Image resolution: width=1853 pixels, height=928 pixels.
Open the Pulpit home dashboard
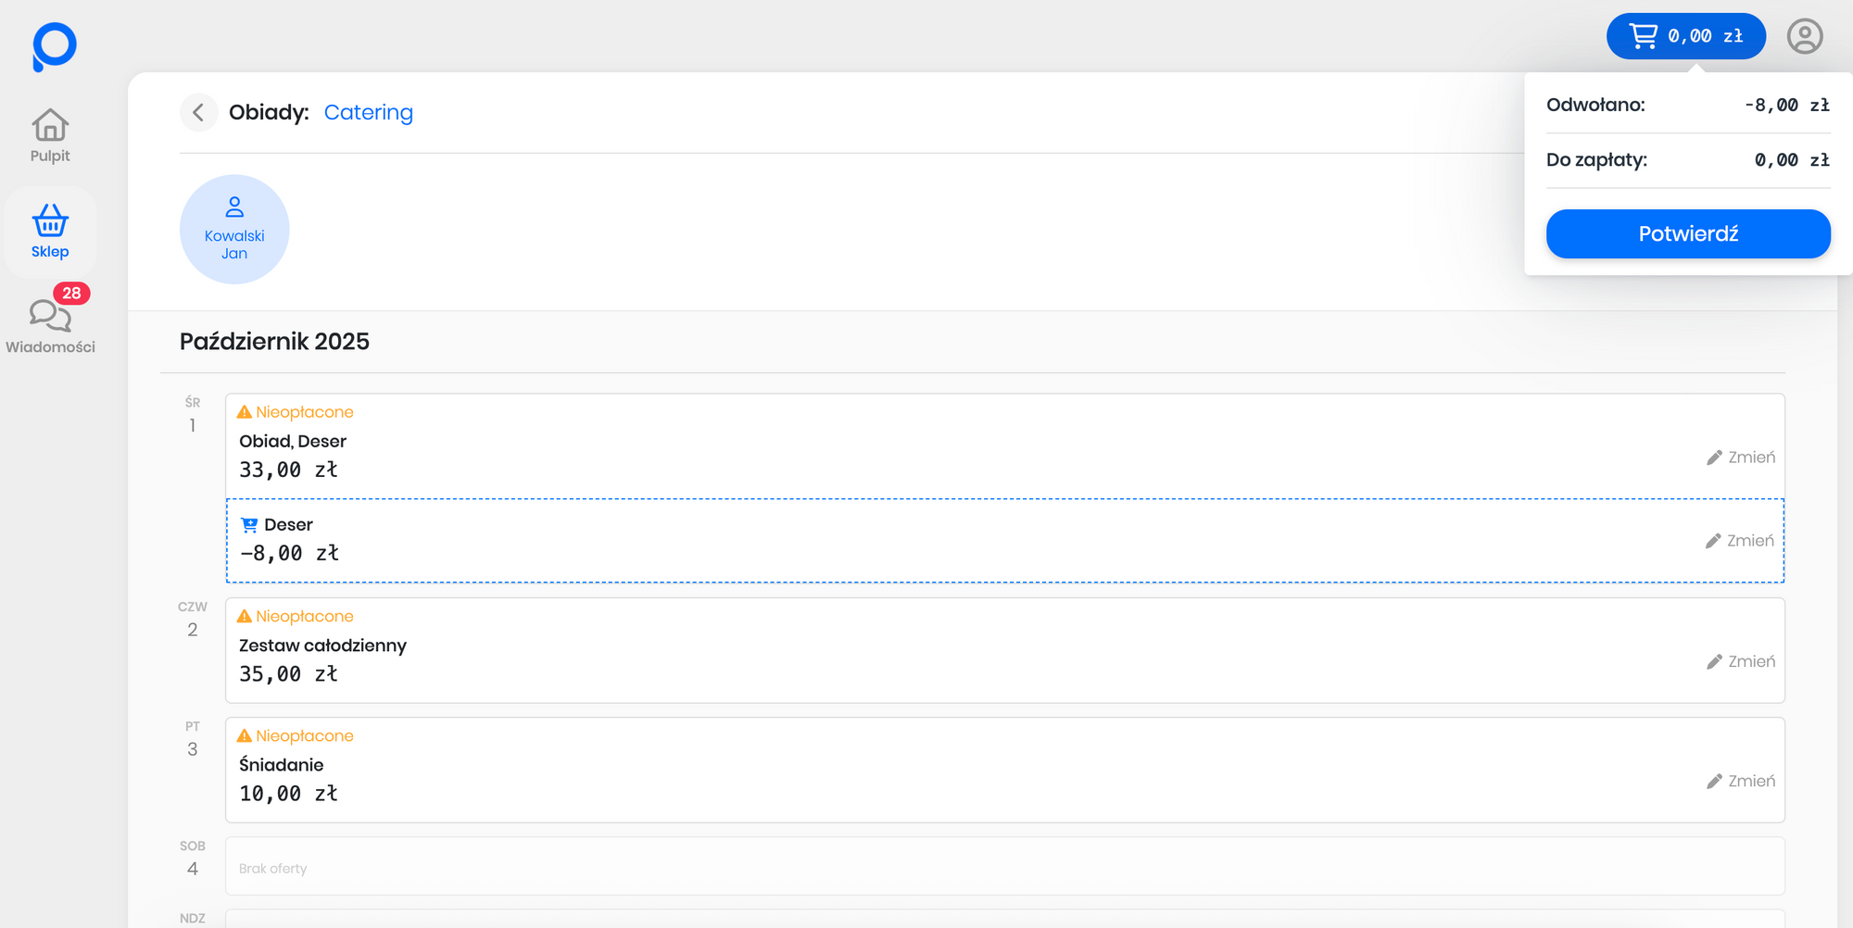[x=50, y=135]
